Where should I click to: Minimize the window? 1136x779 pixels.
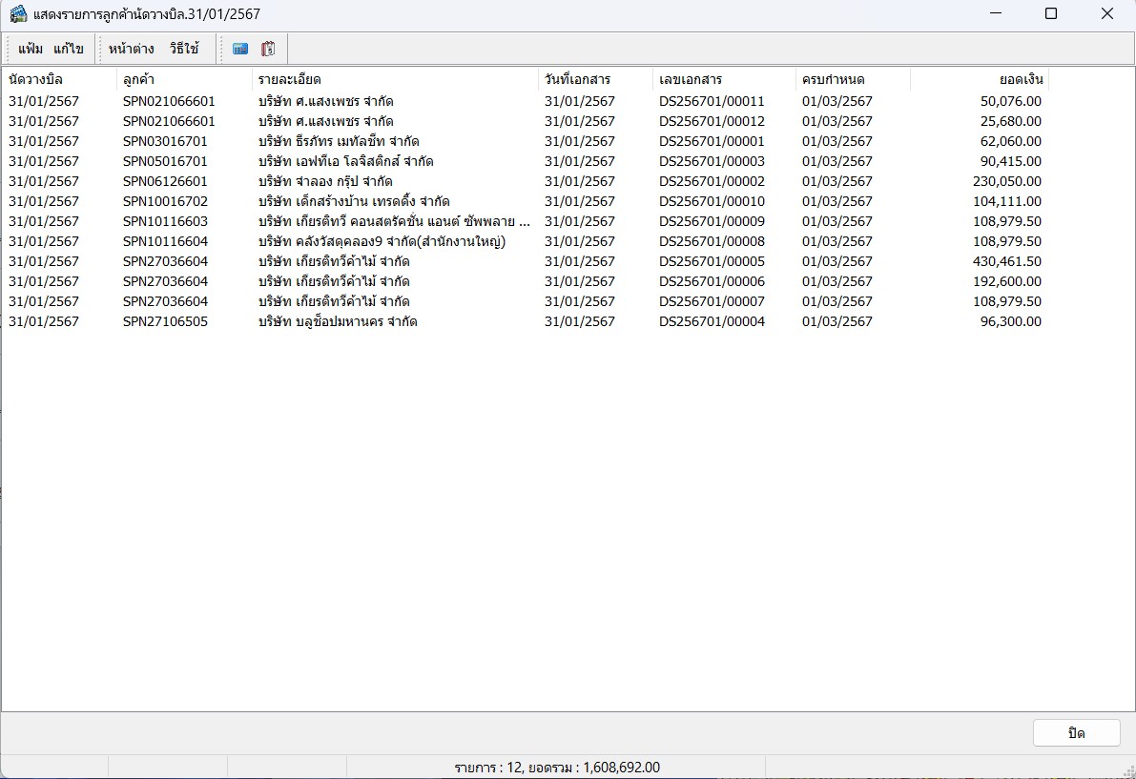[x=996, y=13]
